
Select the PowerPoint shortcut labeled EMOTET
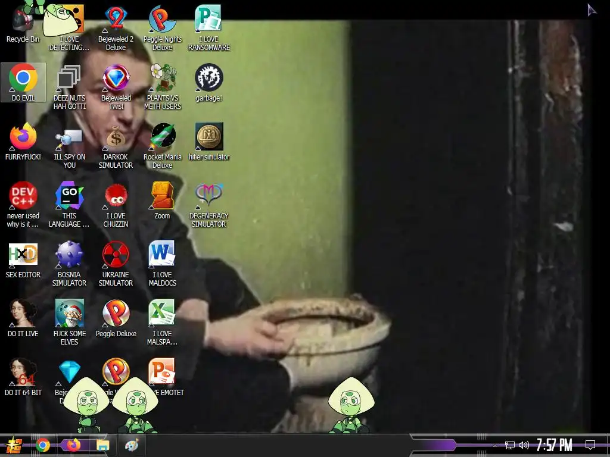[162, 377]
